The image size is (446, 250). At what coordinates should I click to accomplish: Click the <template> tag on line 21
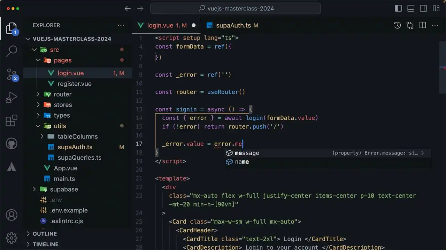(172, 178)
